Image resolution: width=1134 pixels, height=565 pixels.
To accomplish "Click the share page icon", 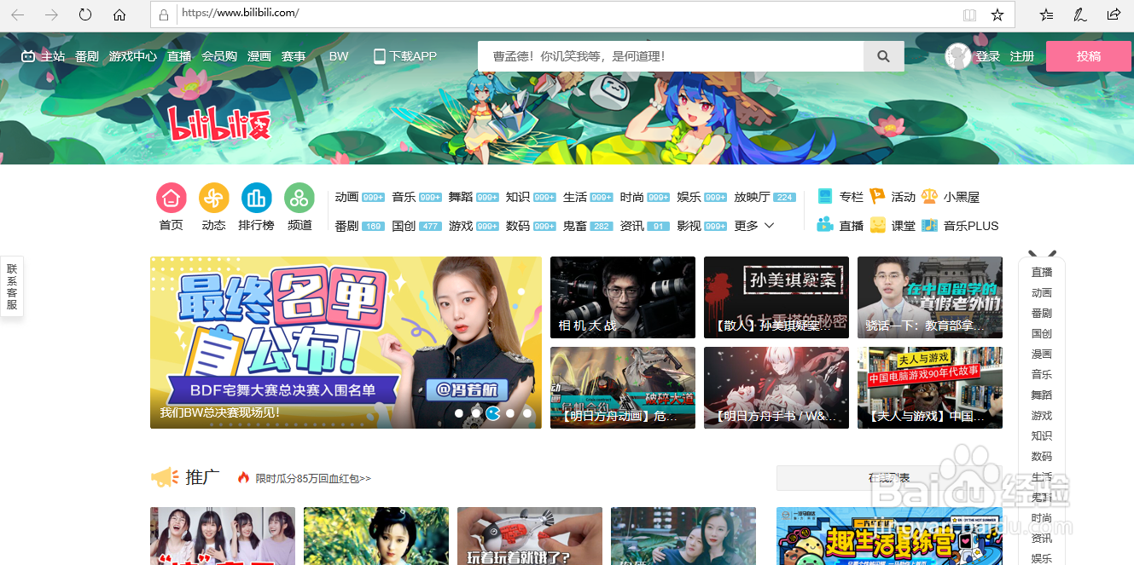I will (1114, 14).
